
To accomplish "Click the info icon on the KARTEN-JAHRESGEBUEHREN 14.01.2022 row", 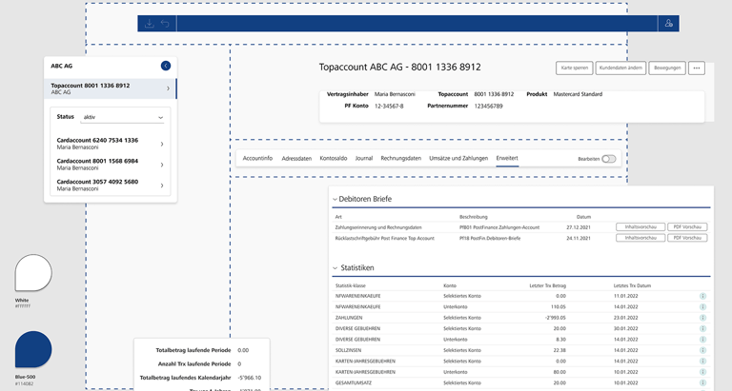I will tap(702, 362).
